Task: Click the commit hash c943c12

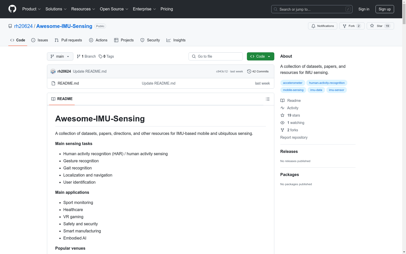Action: pos(222,71)
